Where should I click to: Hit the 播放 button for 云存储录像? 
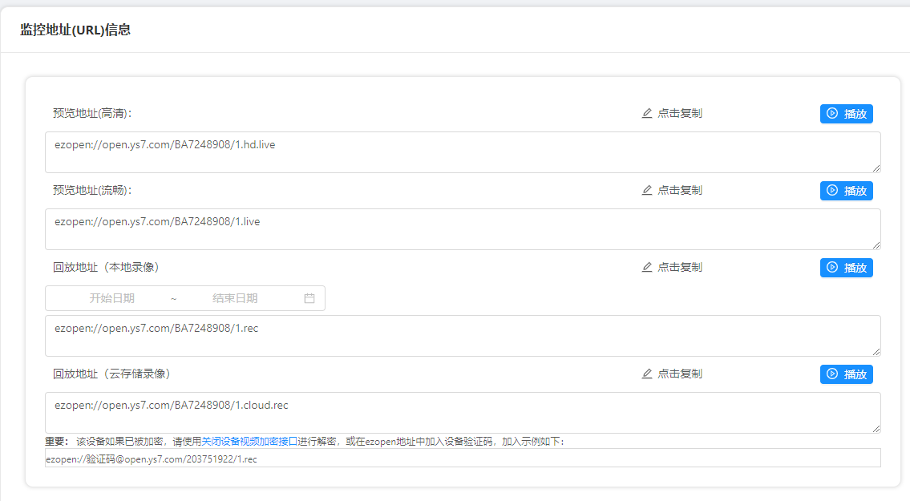coord(846,374)
